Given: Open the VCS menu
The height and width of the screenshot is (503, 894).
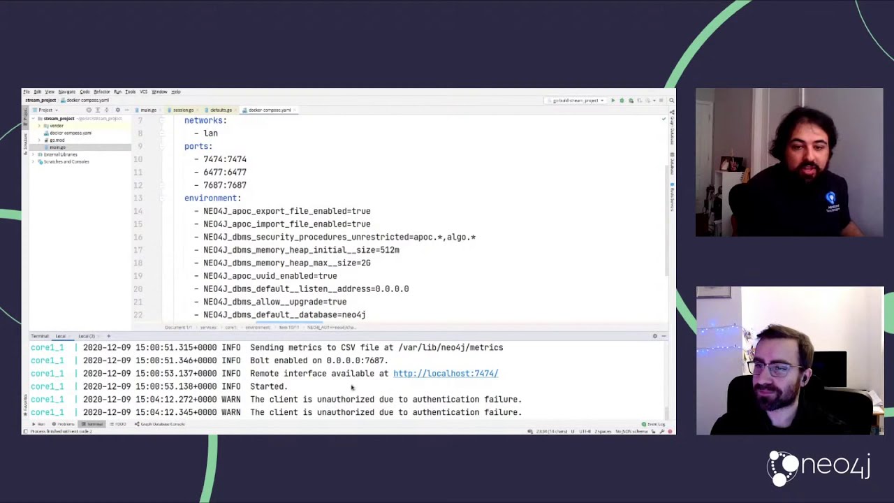Looking at the screenshot, I should 143,92.
